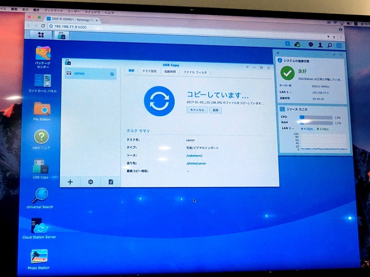The height and width of the screenshot is (277, 370).
Task: Click the LAN 1 network usage graph
Action: pyautogui.click(x=323, y=142)
